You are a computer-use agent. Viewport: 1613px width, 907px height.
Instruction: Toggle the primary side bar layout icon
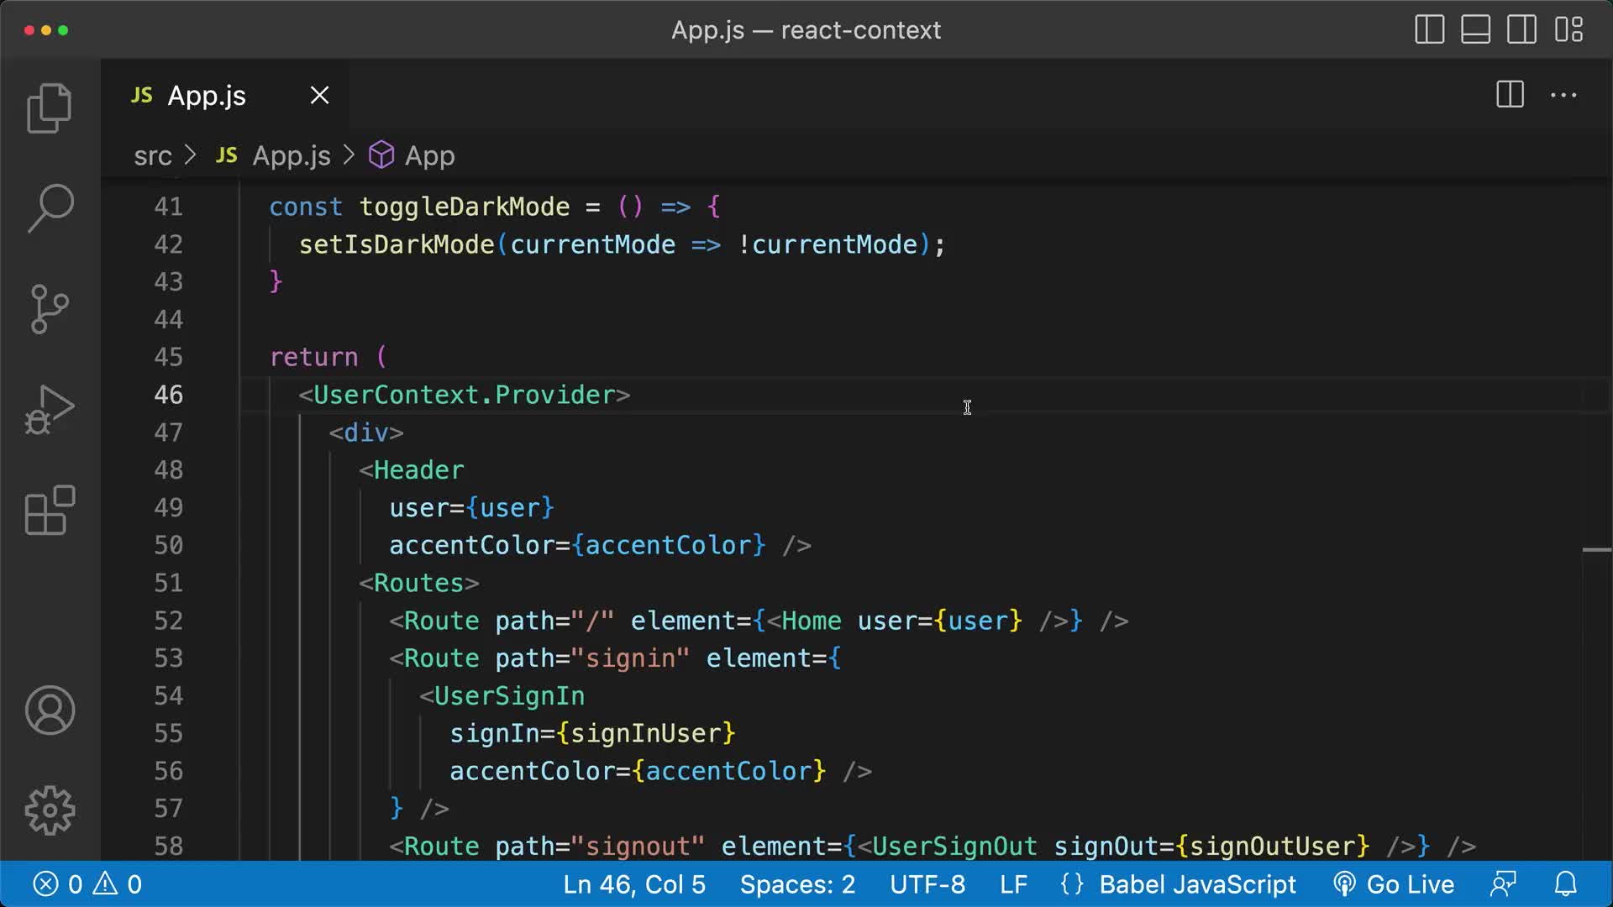(1430, 29)
